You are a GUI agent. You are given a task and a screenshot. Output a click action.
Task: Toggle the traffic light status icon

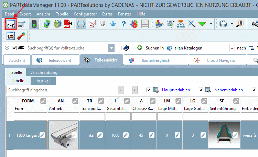click(34, 24)
